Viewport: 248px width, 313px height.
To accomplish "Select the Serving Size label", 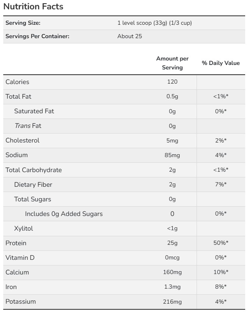I will 23,23.
